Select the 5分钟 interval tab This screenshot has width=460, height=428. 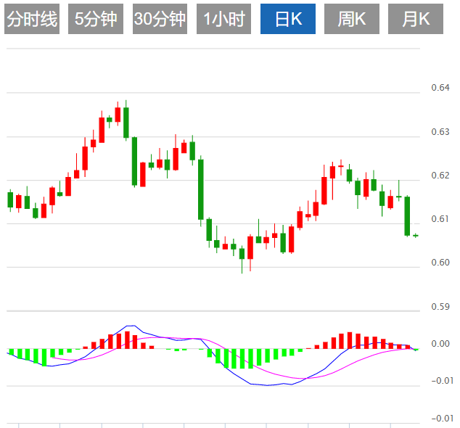96,19
